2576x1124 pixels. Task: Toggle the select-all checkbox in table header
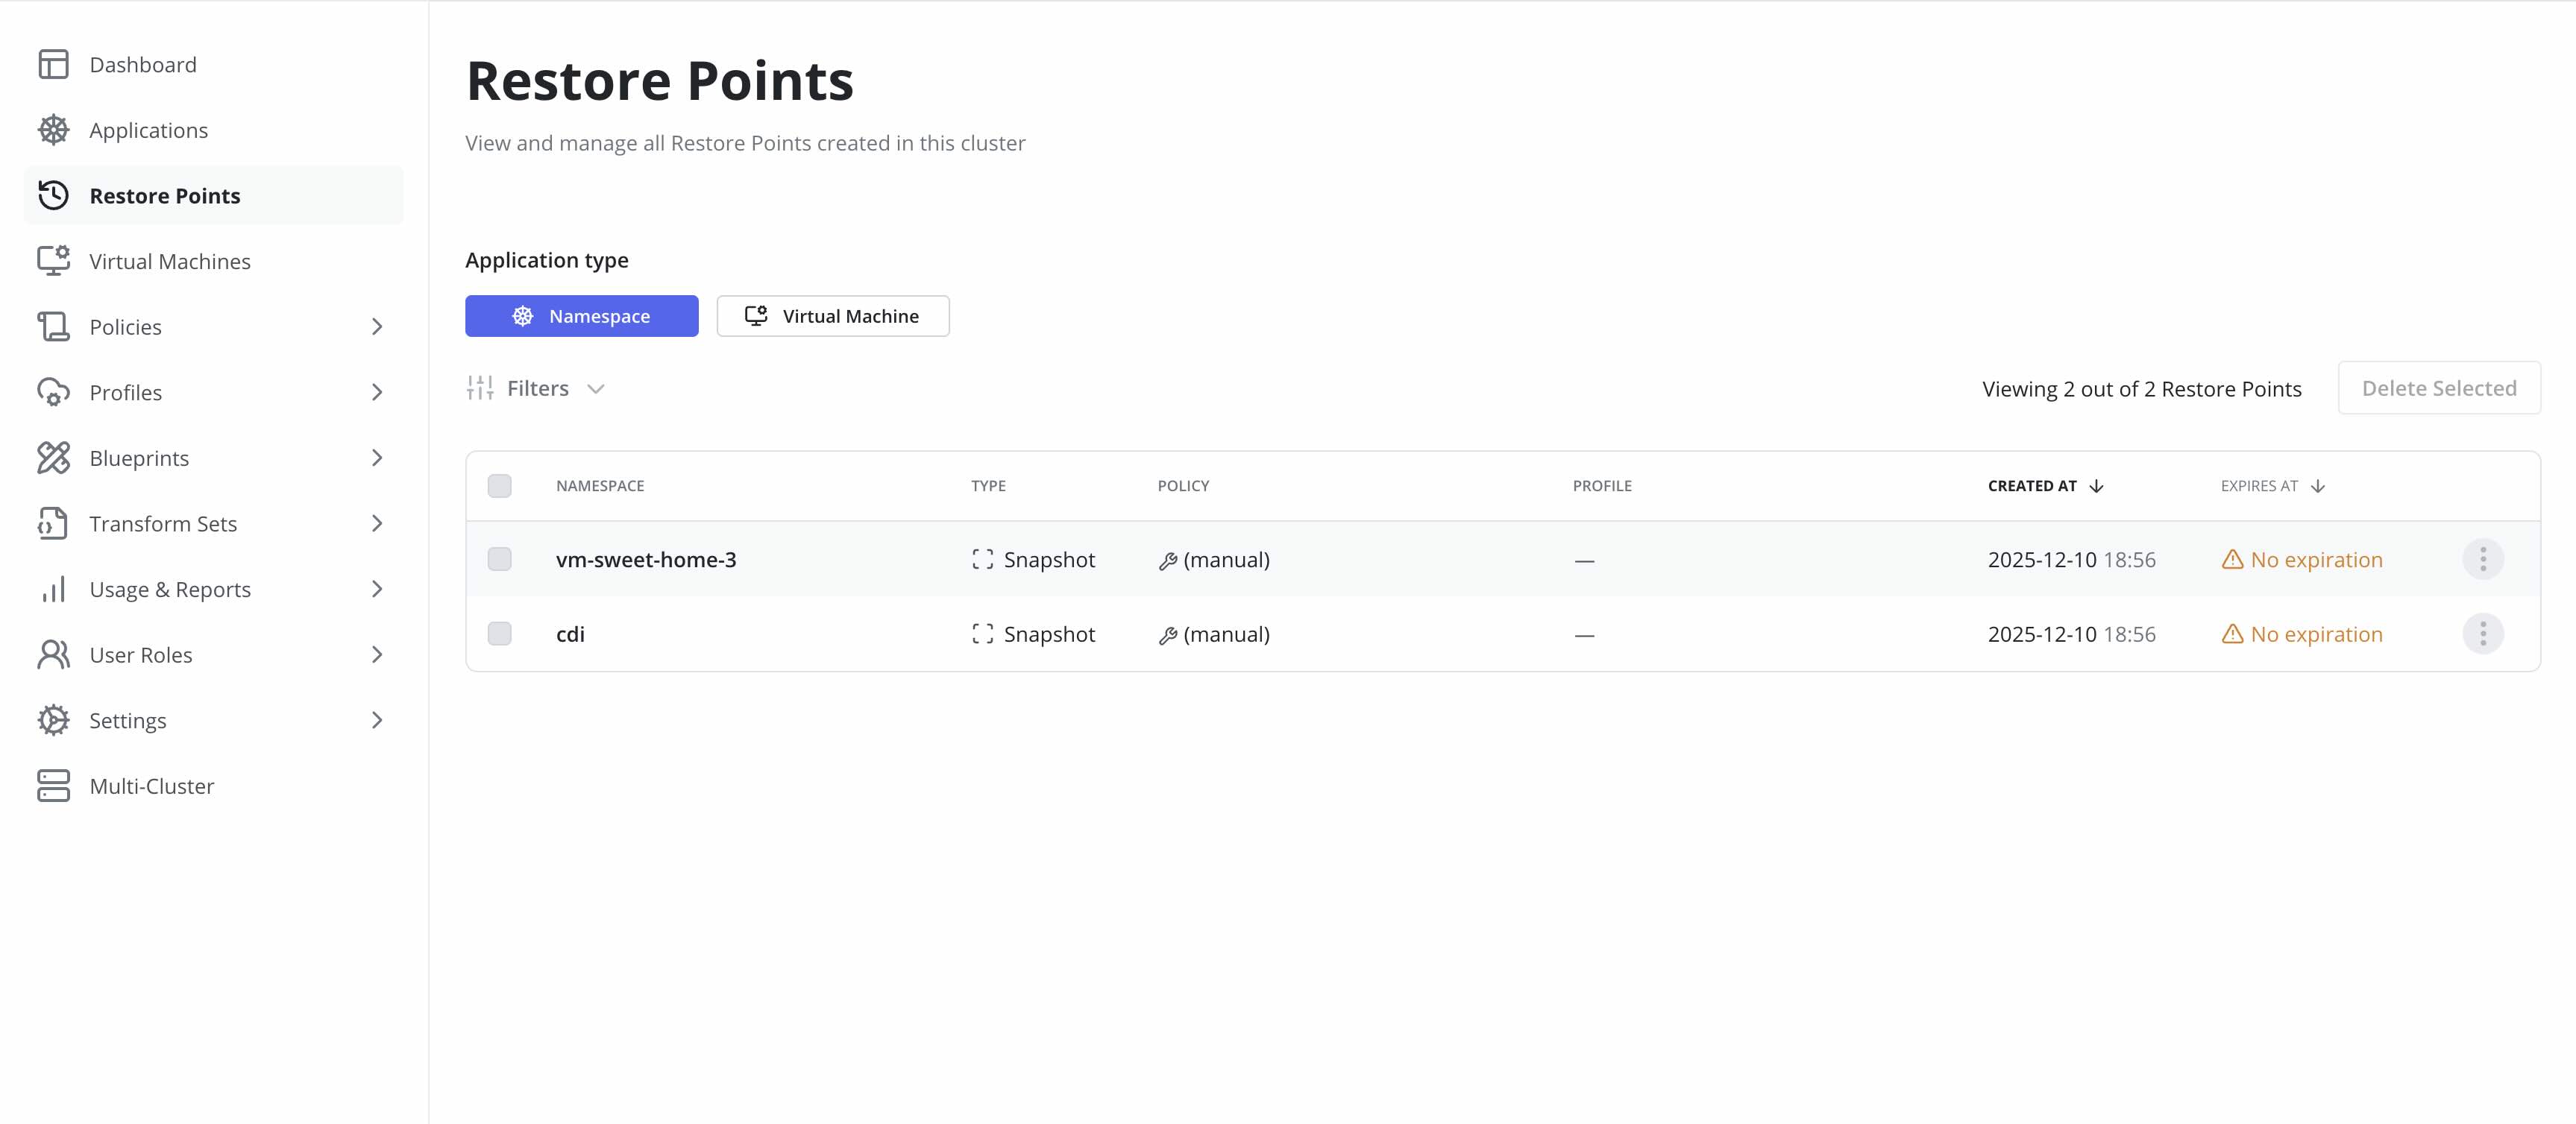coord(500,485)
